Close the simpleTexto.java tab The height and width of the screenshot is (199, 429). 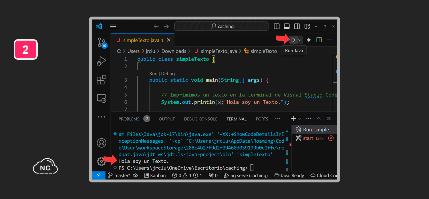[x=169, y=40]
